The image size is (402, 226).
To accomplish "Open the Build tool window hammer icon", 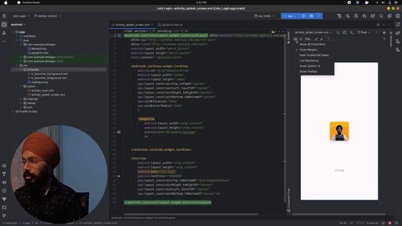I will (x=4, y=174).
